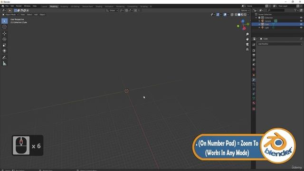The image size is (304, 171).
Task: Open the viewport Add menu
Action: (x=36, y=15)
